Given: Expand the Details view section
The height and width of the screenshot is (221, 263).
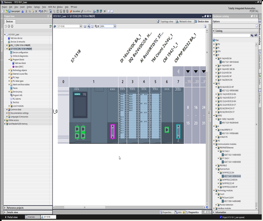Looking at the screenshot, I should pyautogui.click(x=5, y=212).
